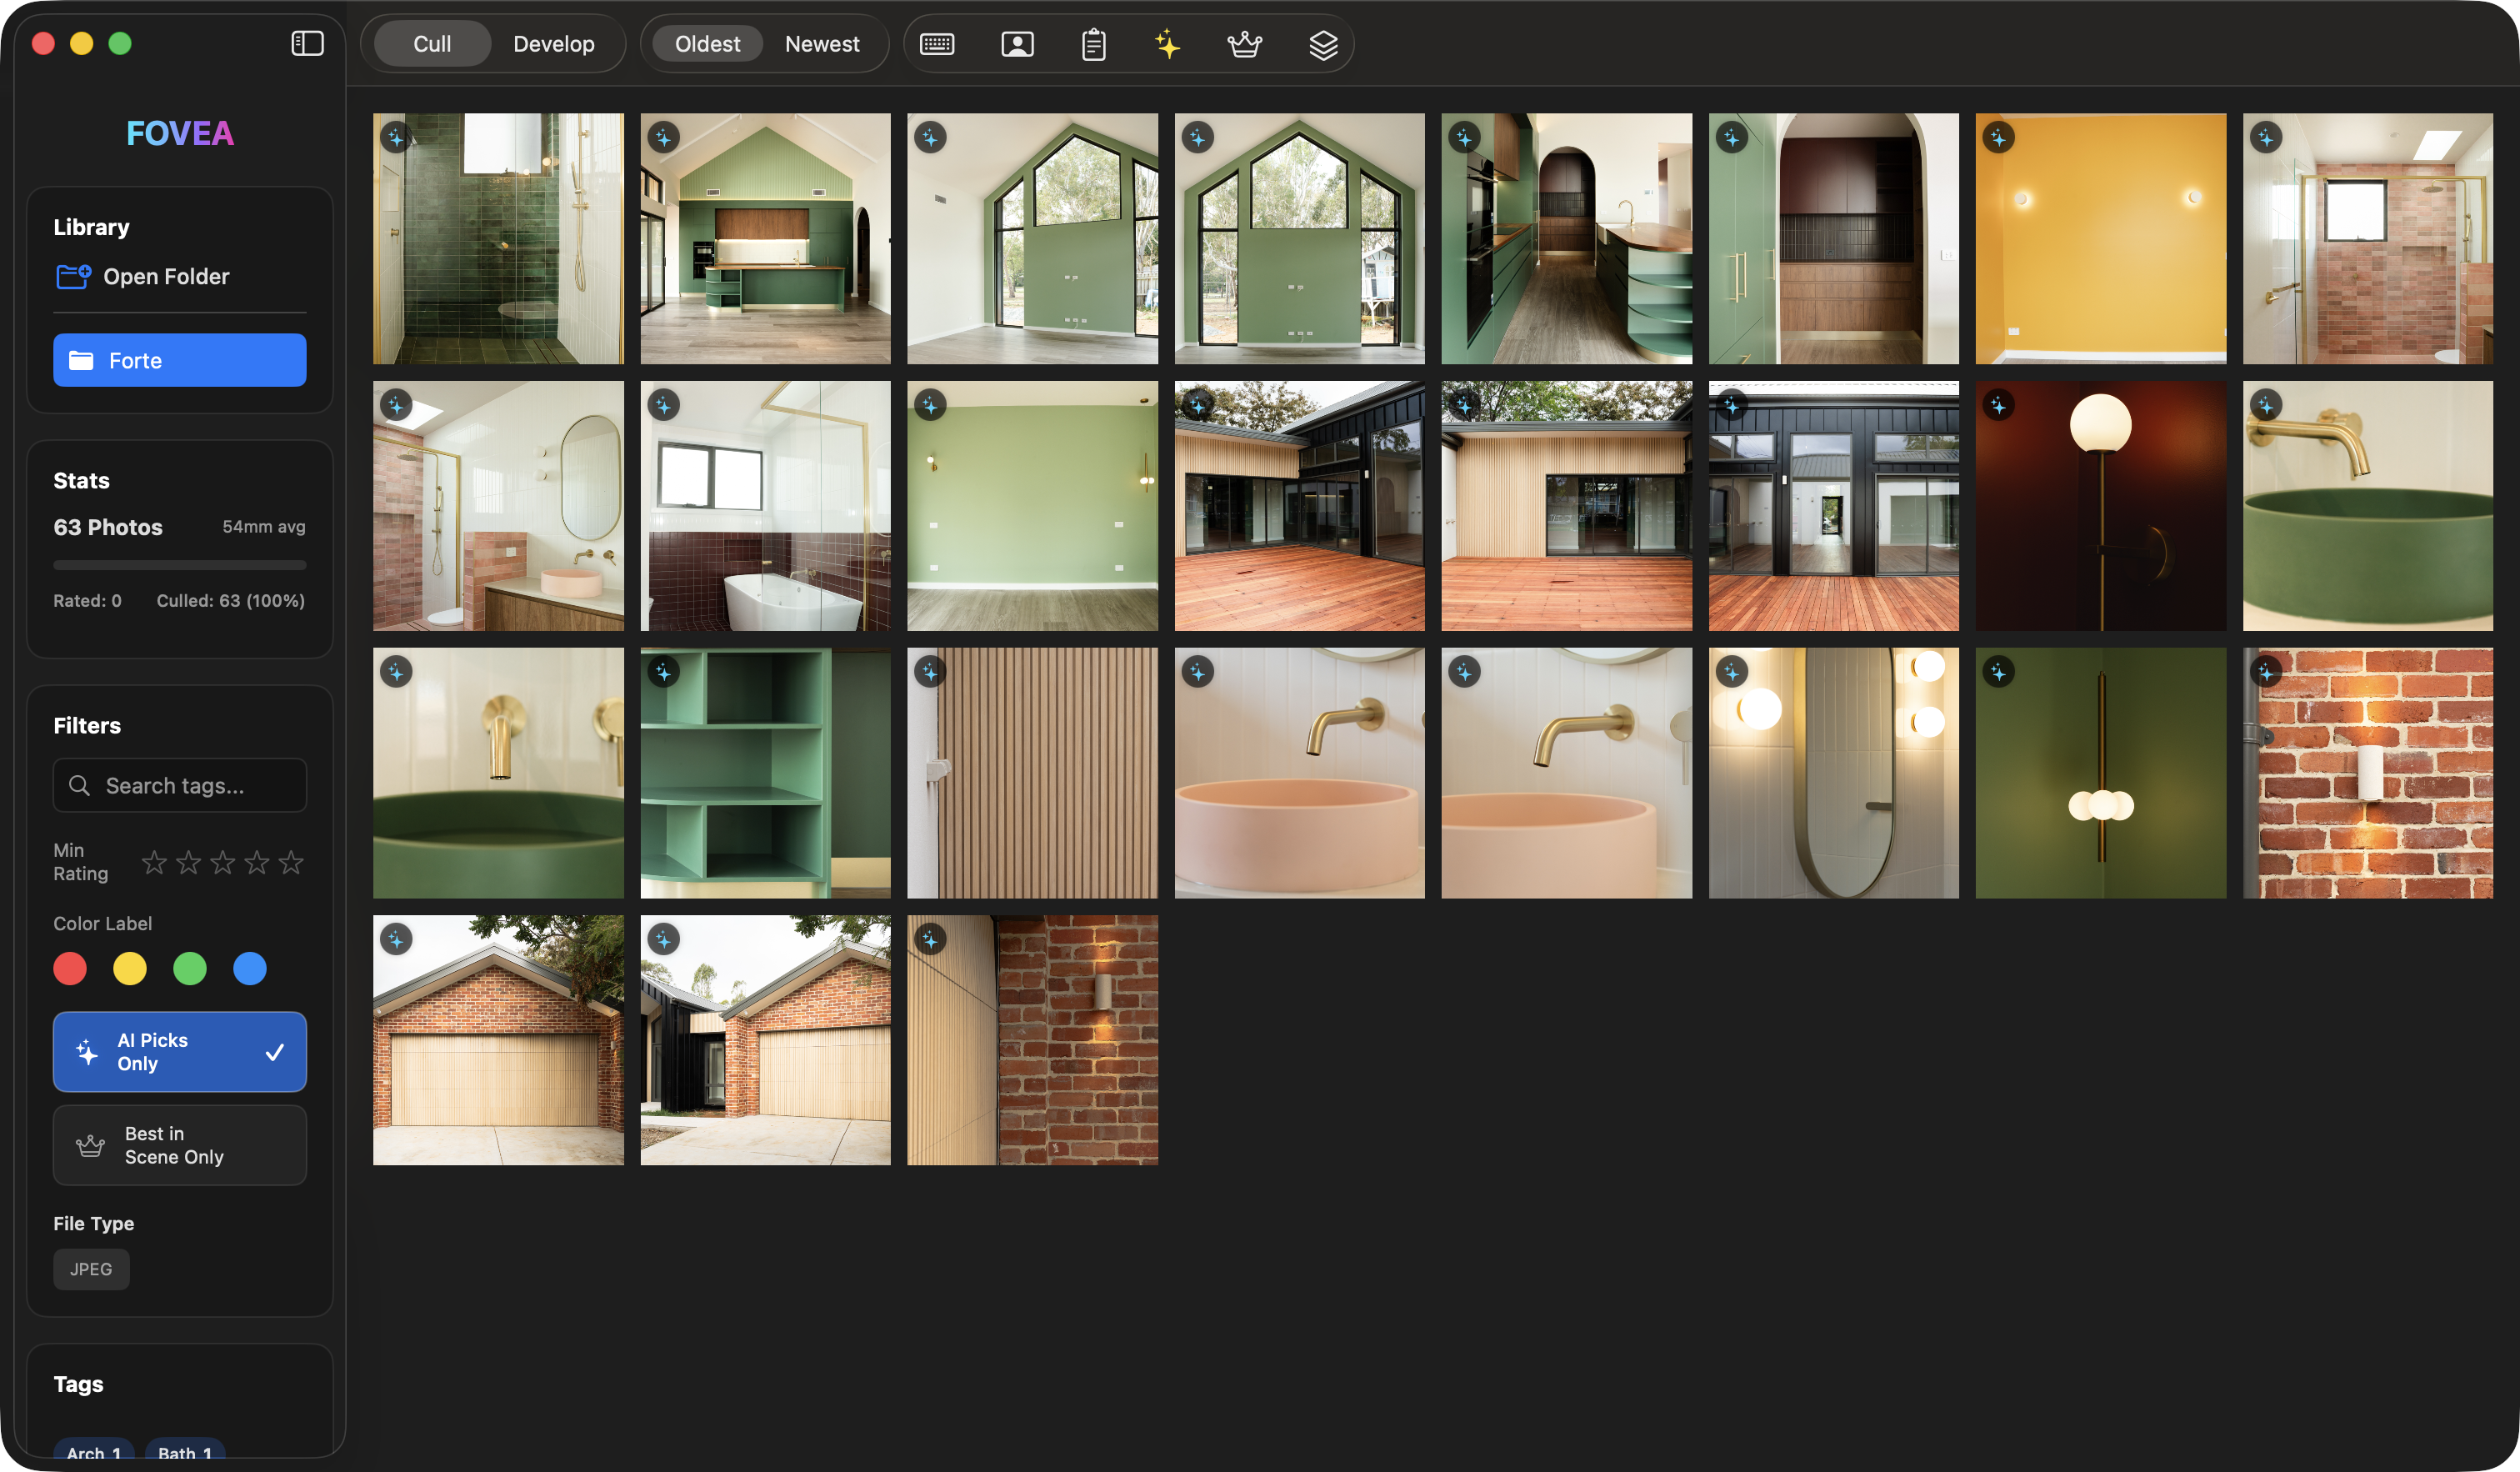Enable Best in Scene Only filter
This screenshot has height=1472, width=2520.
coord(180,1145)
